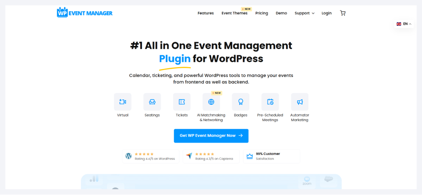The width and height of the screenshot is (422, 195).
Task: Go to Event Themes page
Action: (x=234, y=13)
